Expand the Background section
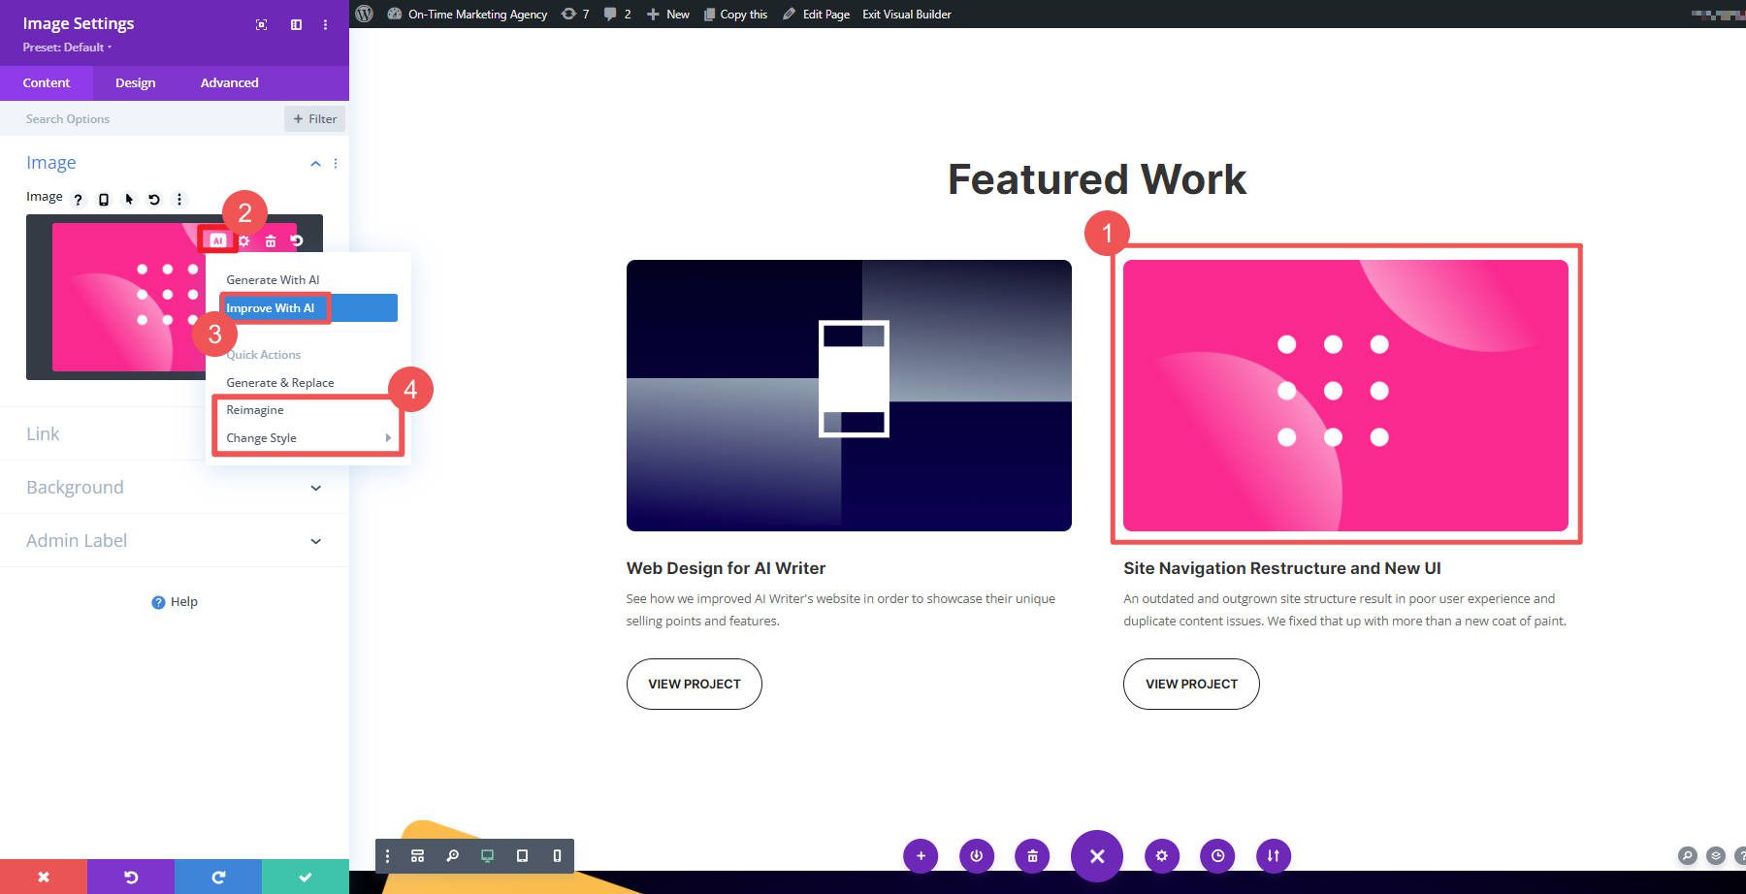1746x894 pixels. [175, 487]
